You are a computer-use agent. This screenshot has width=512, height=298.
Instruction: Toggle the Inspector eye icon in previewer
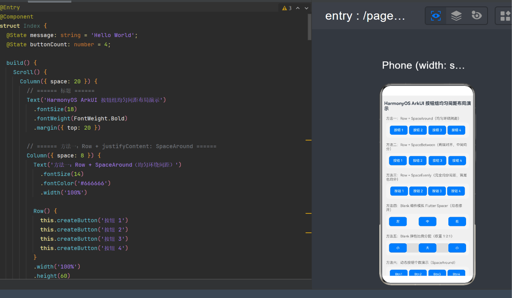[x=436, y=16]
